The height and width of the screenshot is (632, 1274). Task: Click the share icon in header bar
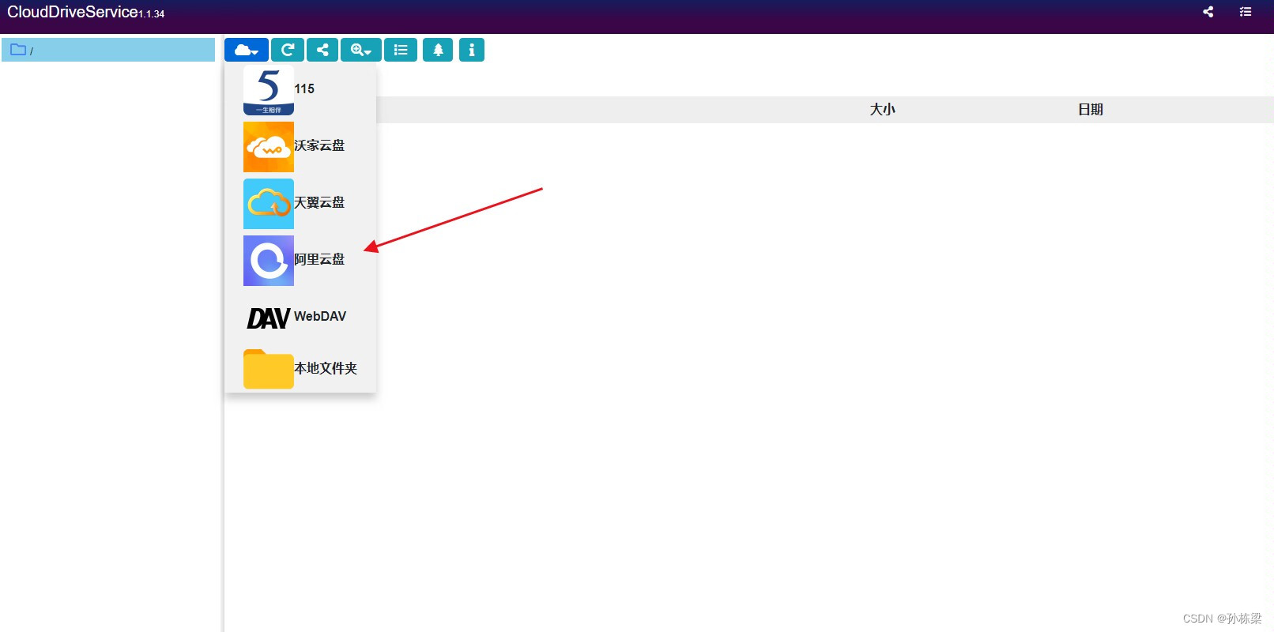pos(1208,12)
